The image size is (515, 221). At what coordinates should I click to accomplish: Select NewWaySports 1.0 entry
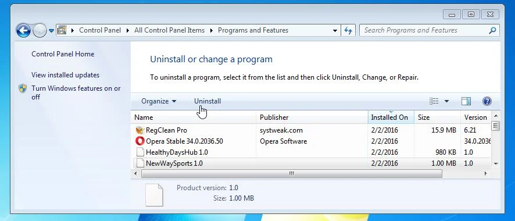[x=174, y=163]
